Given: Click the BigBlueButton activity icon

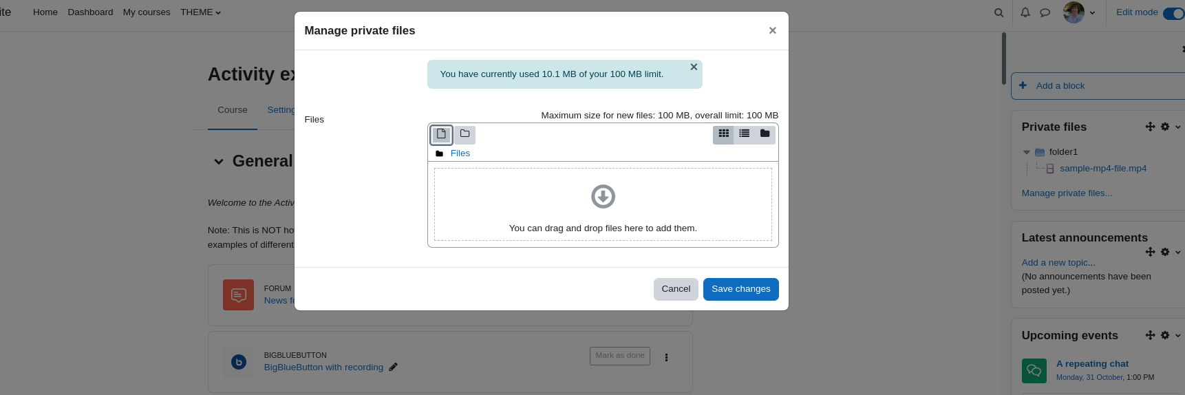Looking at the screenshot, I should coord(238,361).
